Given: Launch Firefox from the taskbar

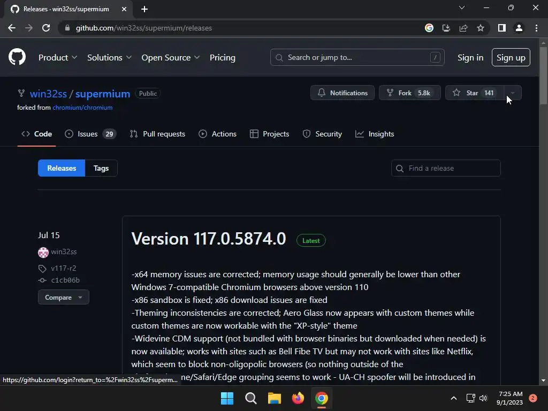Looking at the screenshot, I should tap(298, 398).
